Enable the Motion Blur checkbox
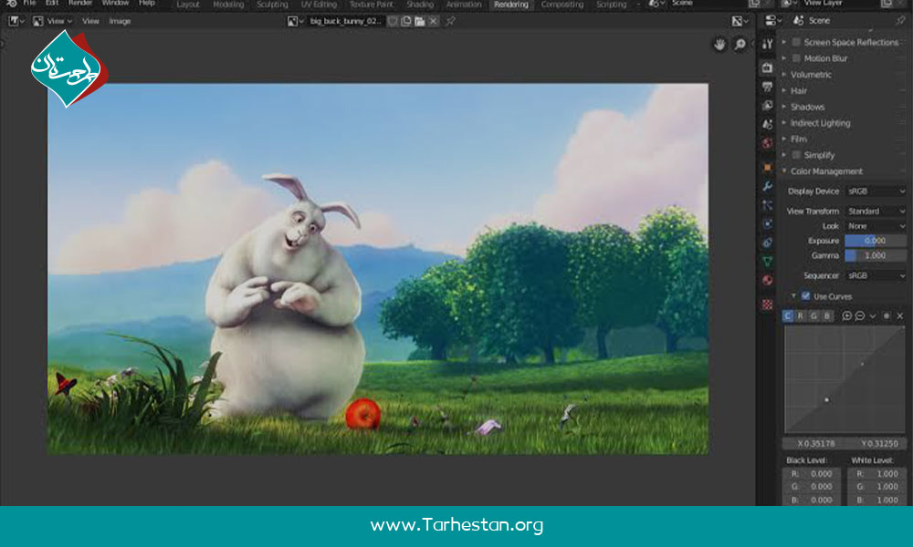913x547 pixels. pos(796,58)
